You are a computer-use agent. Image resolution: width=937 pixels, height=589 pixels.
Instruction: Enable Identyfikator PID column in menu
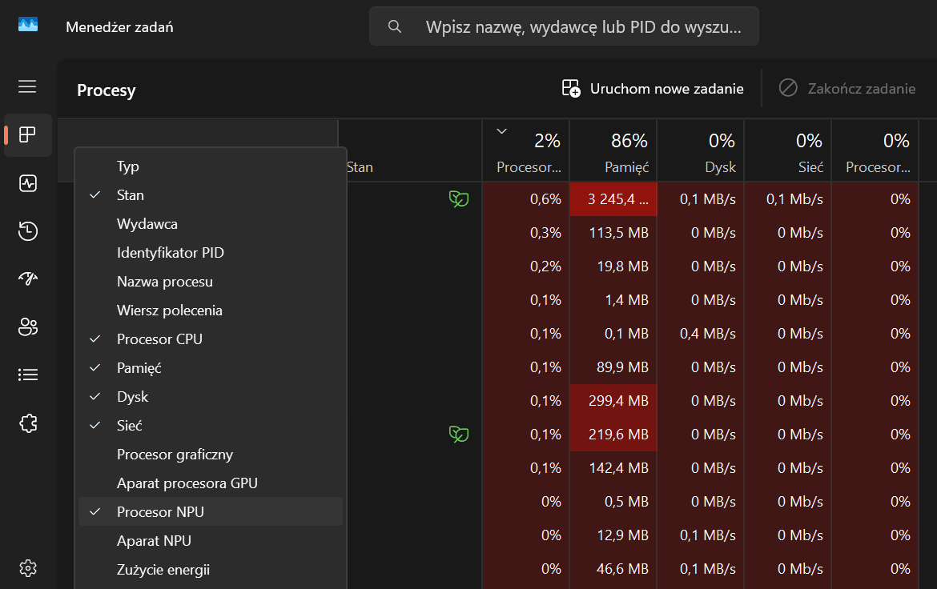tap(211, 253)
